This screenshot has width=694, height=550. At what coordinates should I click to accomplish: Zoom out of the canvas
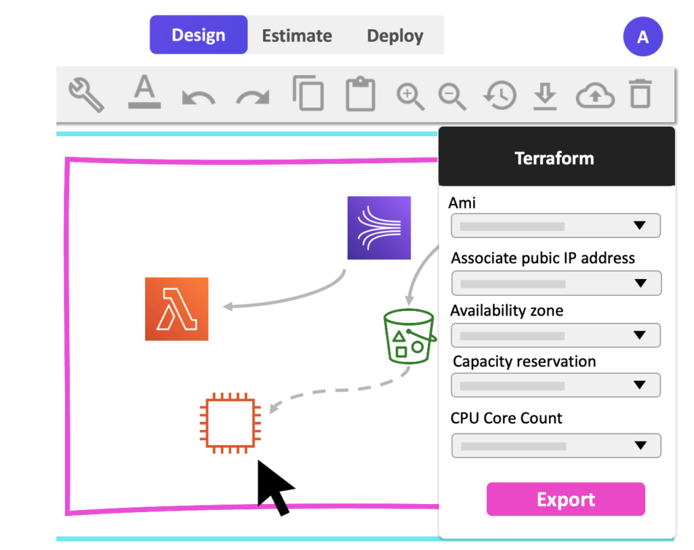pyautogui.click(x=452, y=96)
